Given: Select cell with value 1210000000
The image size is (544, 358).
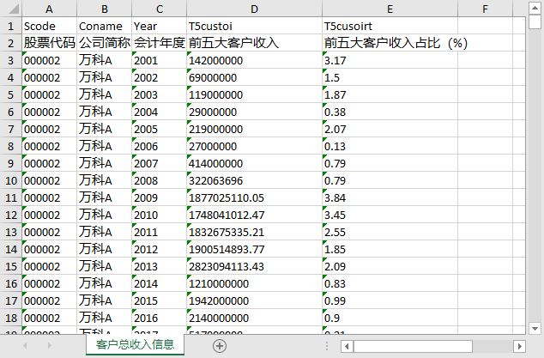Looking at the screenshot, I should pyautogui.click(x=254, y=283).
